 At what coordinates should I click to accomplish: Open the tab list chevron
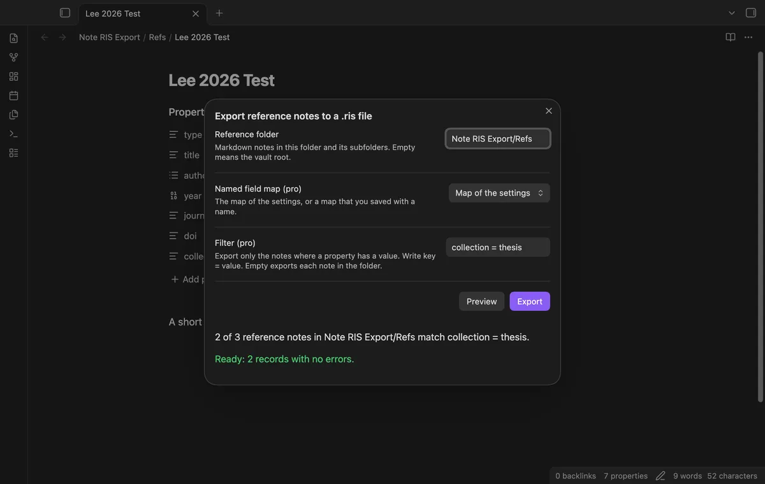[732, 13]
